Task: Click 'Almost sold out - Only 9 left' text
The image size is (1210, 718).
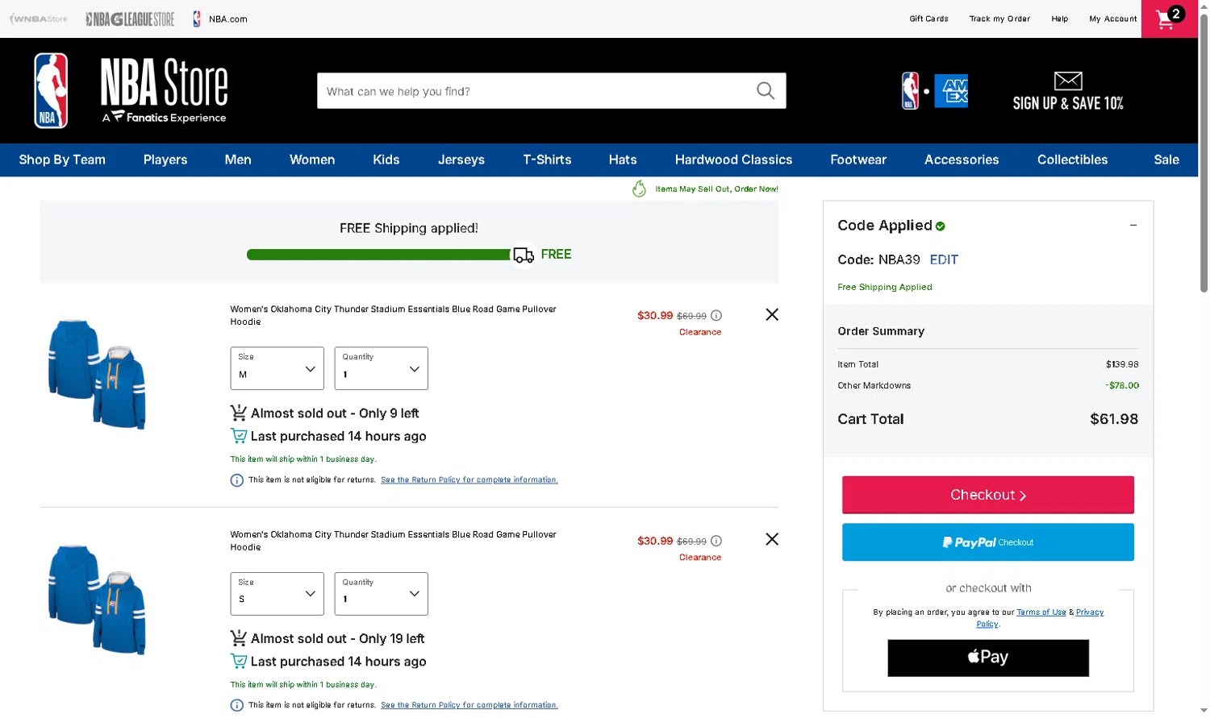Action: 335,413
